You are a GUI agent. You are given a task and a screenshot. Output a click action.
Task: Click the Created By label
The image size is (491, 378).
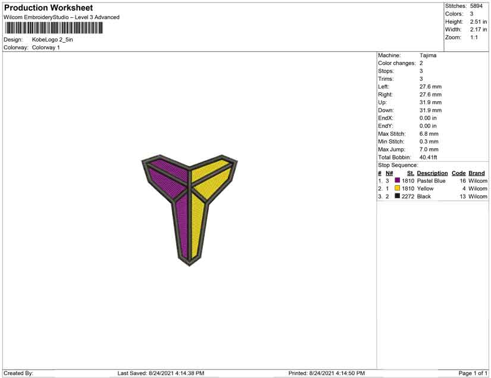(x=18, y=373)
